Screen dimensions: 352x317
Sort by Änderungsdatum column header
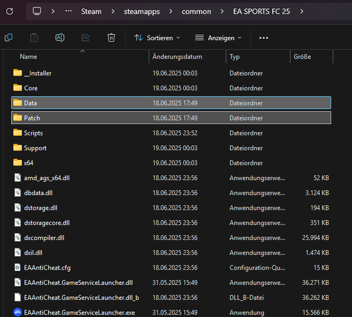pos(177,57)
